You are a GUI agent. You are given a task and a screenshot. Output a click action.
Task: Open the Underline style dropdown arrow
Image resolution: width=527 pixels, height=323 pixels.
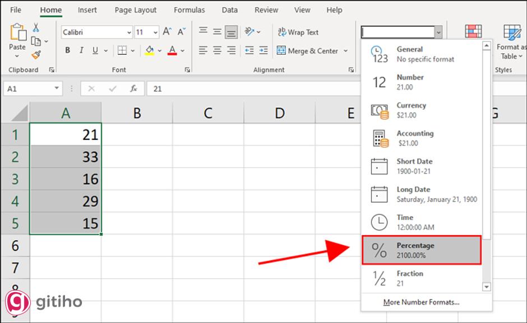pyautogui.click(x=106, y=51)
